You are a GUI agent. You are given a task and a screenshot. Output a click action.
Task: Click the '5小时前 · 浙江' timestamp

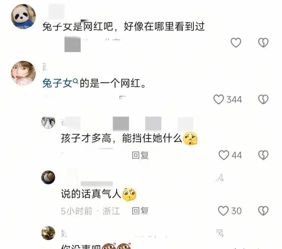coord(90,211)
